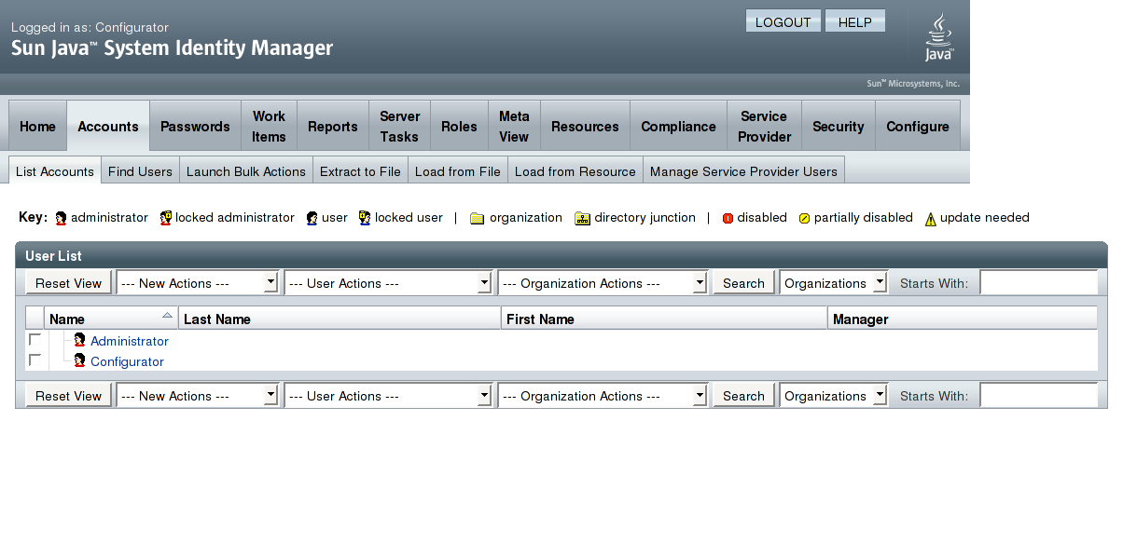Click the directory junction icon in the key
The image size is (1123, 543).
point(583,218)
